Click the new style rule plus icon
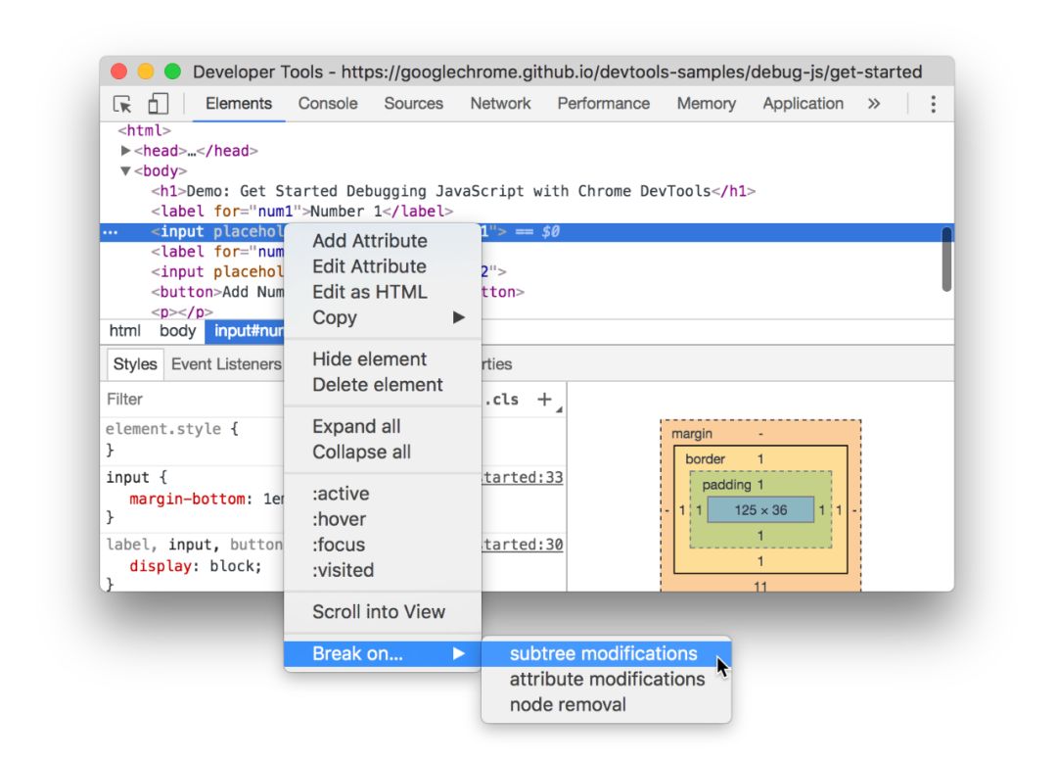This screenshot has width=1057, height=762. coord(544,400)
